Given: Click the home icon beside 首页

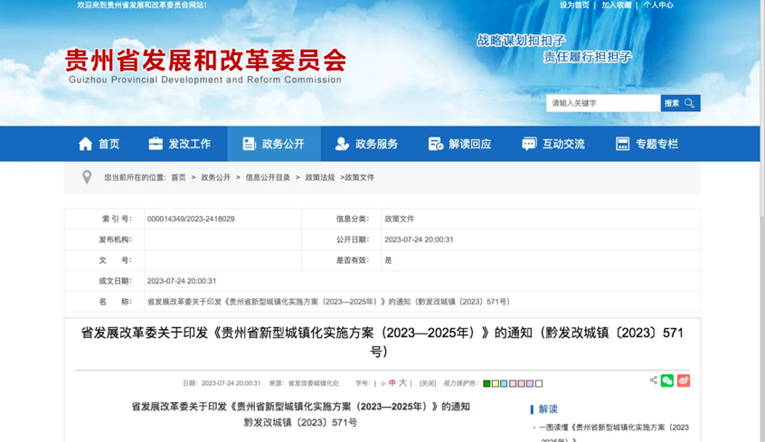Looking at the screenshot, I should [x=86, y=144].
